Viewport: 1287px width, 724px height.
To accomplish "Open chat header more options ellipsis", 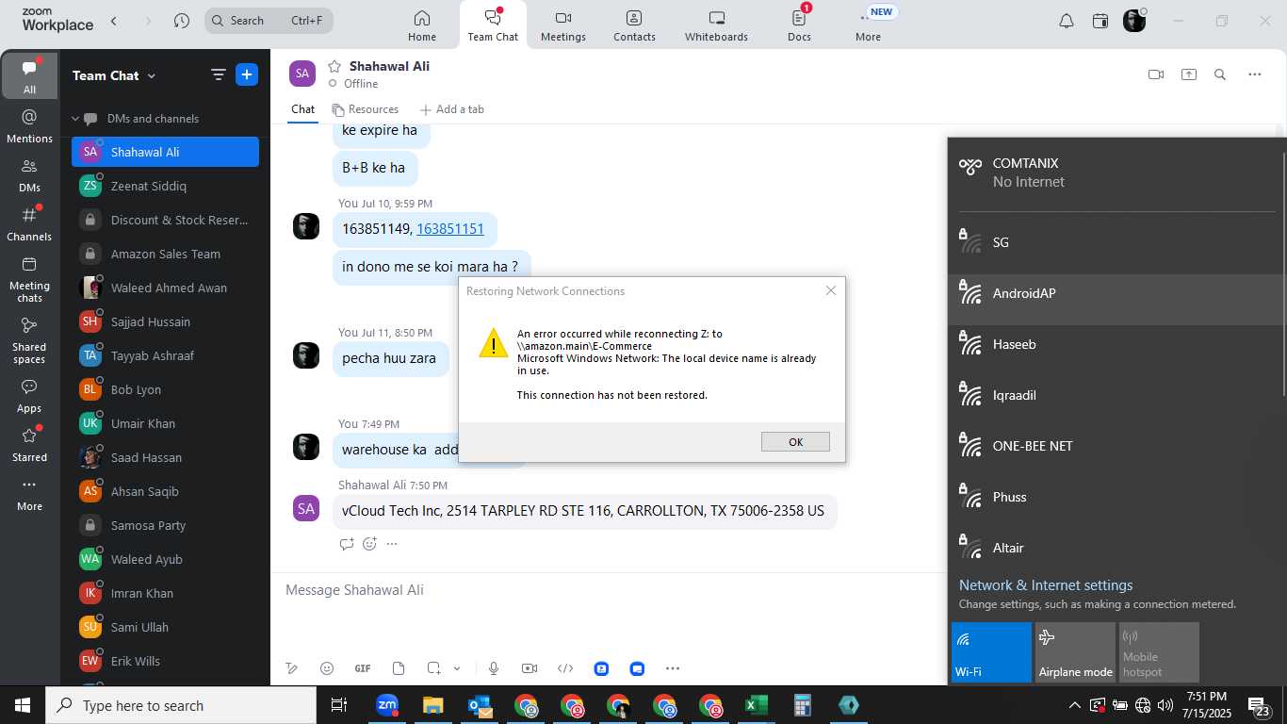I will (1254, 74).
